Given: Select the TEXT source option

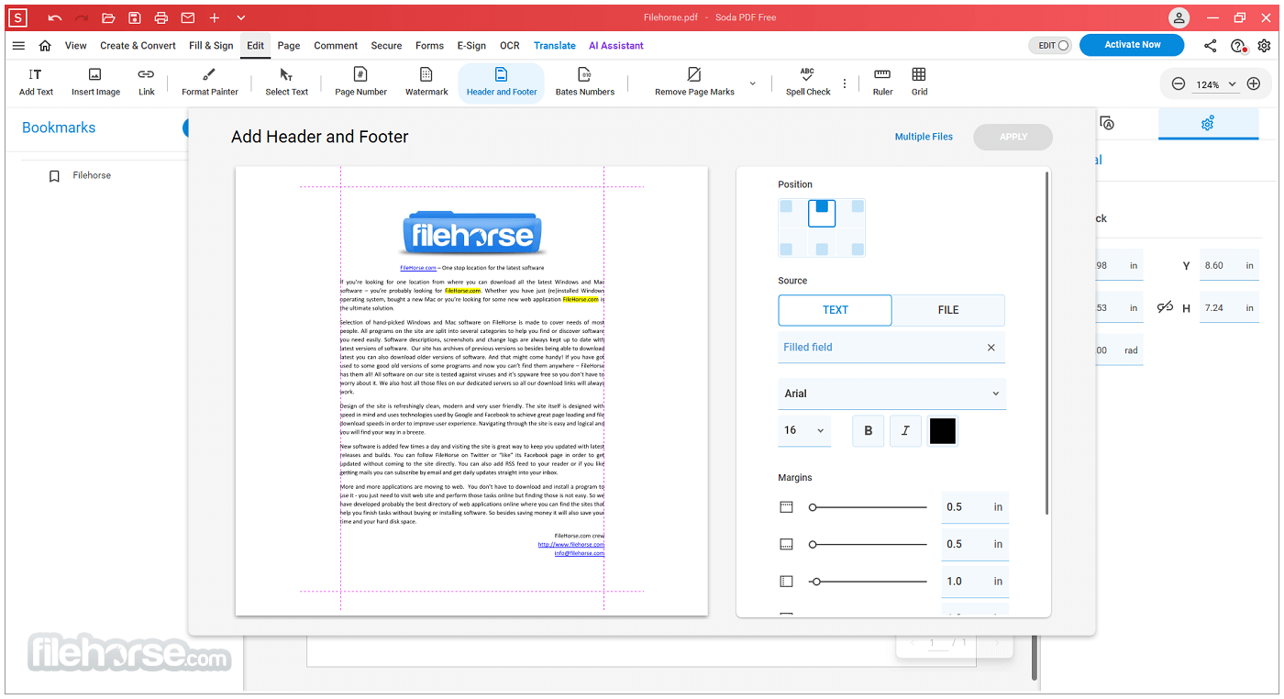Looking at the screenshot, I should click(x=835, y=310).
